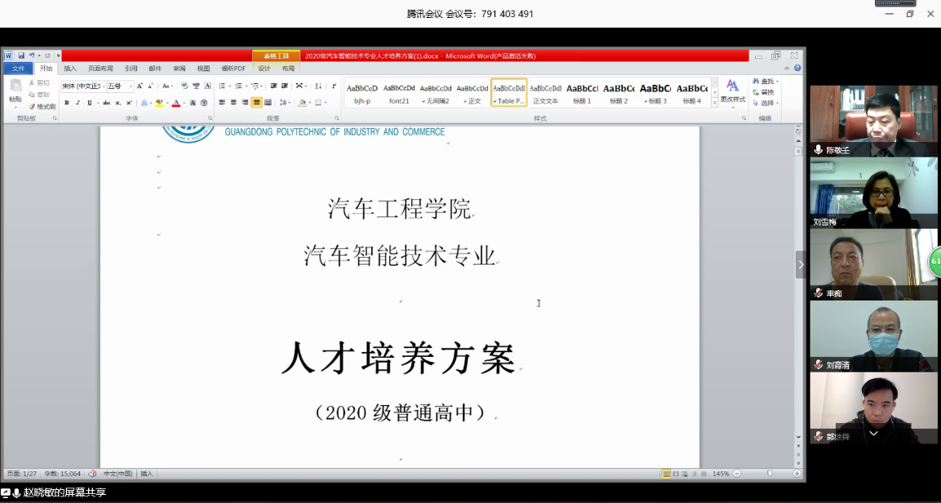
Task: Click the text highlight color icon
Action: (159, 103)
